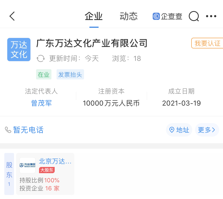Screen dimensions: 223x199
Task: Tap the 在业 status tag
Action: (x=44, y=74)
